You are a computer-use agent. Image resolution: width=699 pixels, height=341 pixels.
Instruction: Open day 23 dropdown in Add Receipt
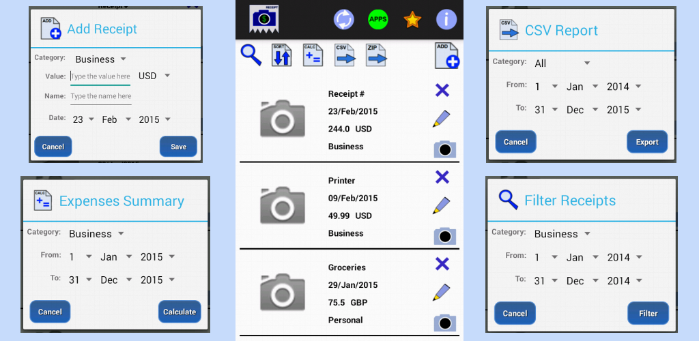point(83,119)
